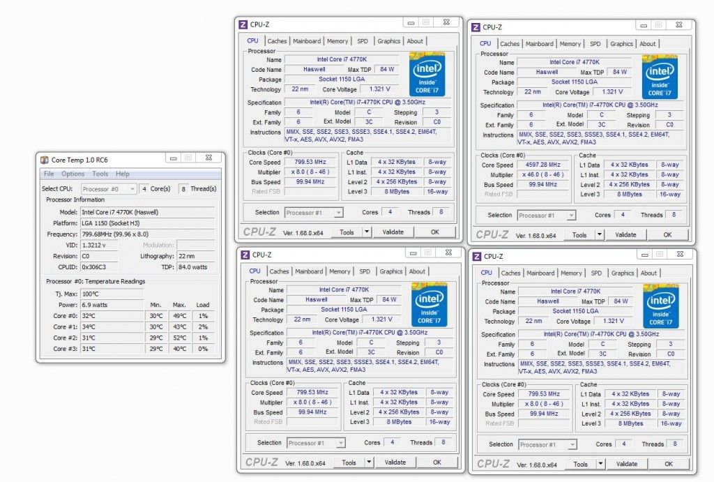The height and width of the screenshot is (482, 714).
Task: Expand the Select CPU dropdown in Core Temp
Action: tap(109, 188)
